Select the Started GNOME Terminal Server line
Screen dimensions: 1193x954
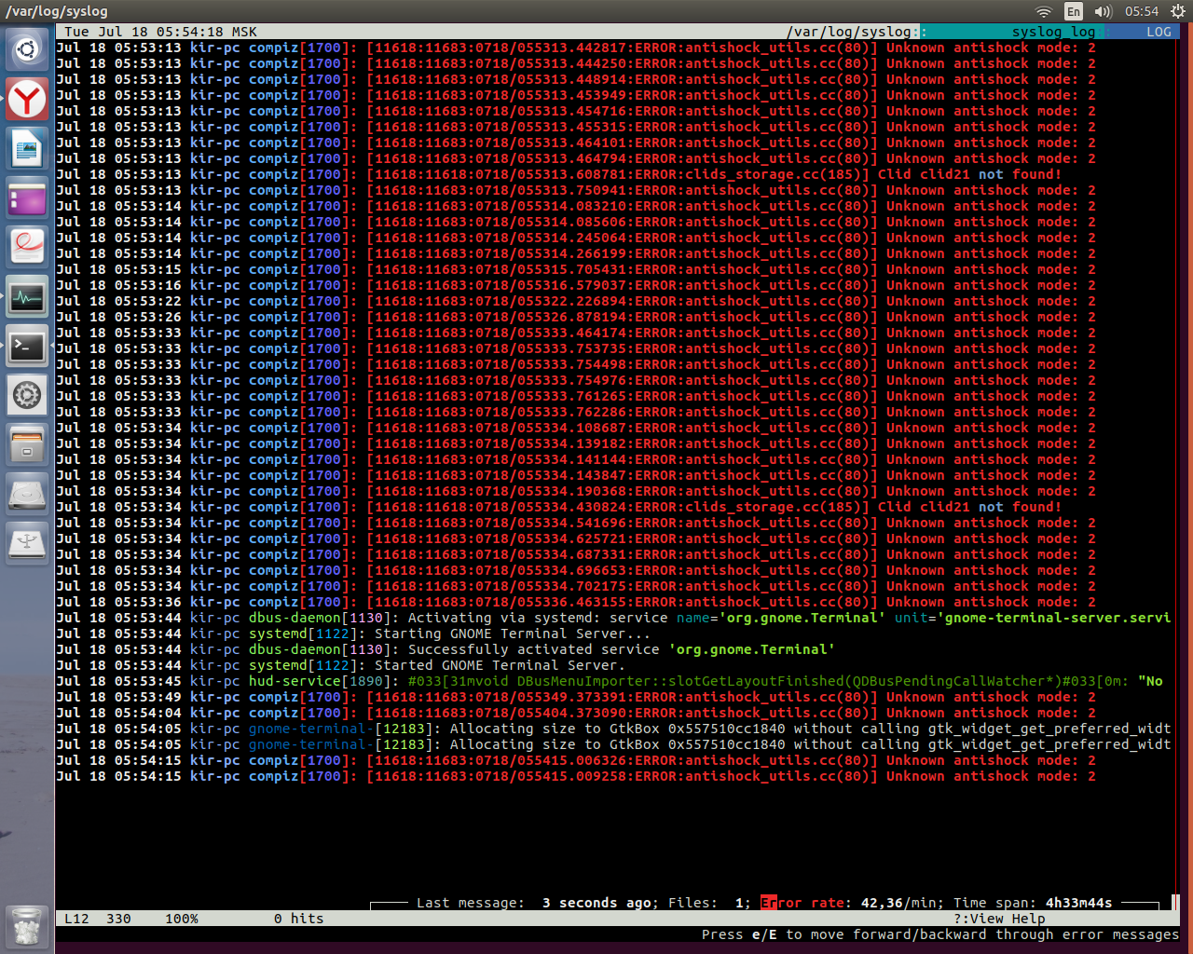point(341,665)
